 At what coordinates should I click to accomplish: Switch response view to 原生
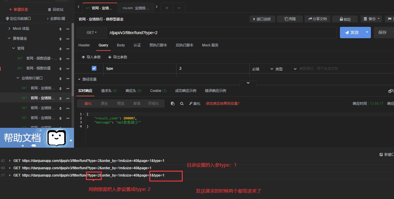(x=104, y=104)
